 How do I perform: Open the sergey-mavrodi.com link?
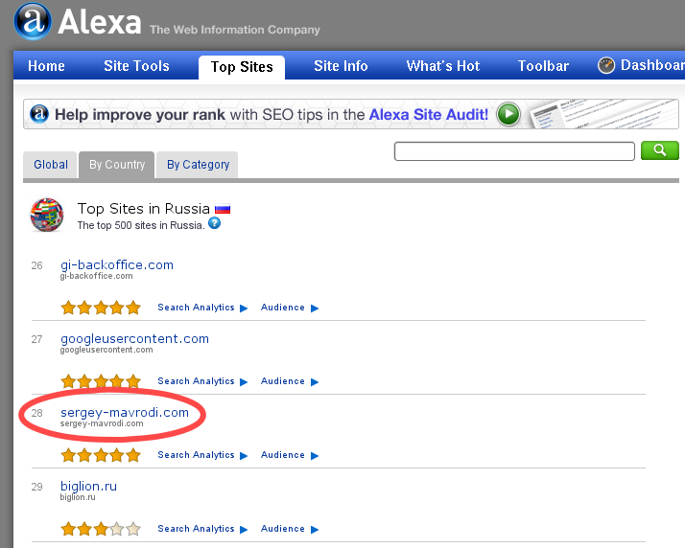pos(125,412)
